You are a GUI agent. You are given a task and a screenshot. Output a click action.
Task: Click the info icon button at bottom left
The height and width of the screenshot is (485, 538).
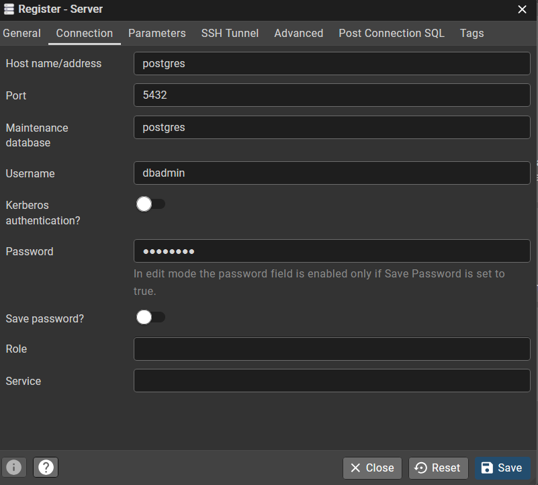pos(13,467)
